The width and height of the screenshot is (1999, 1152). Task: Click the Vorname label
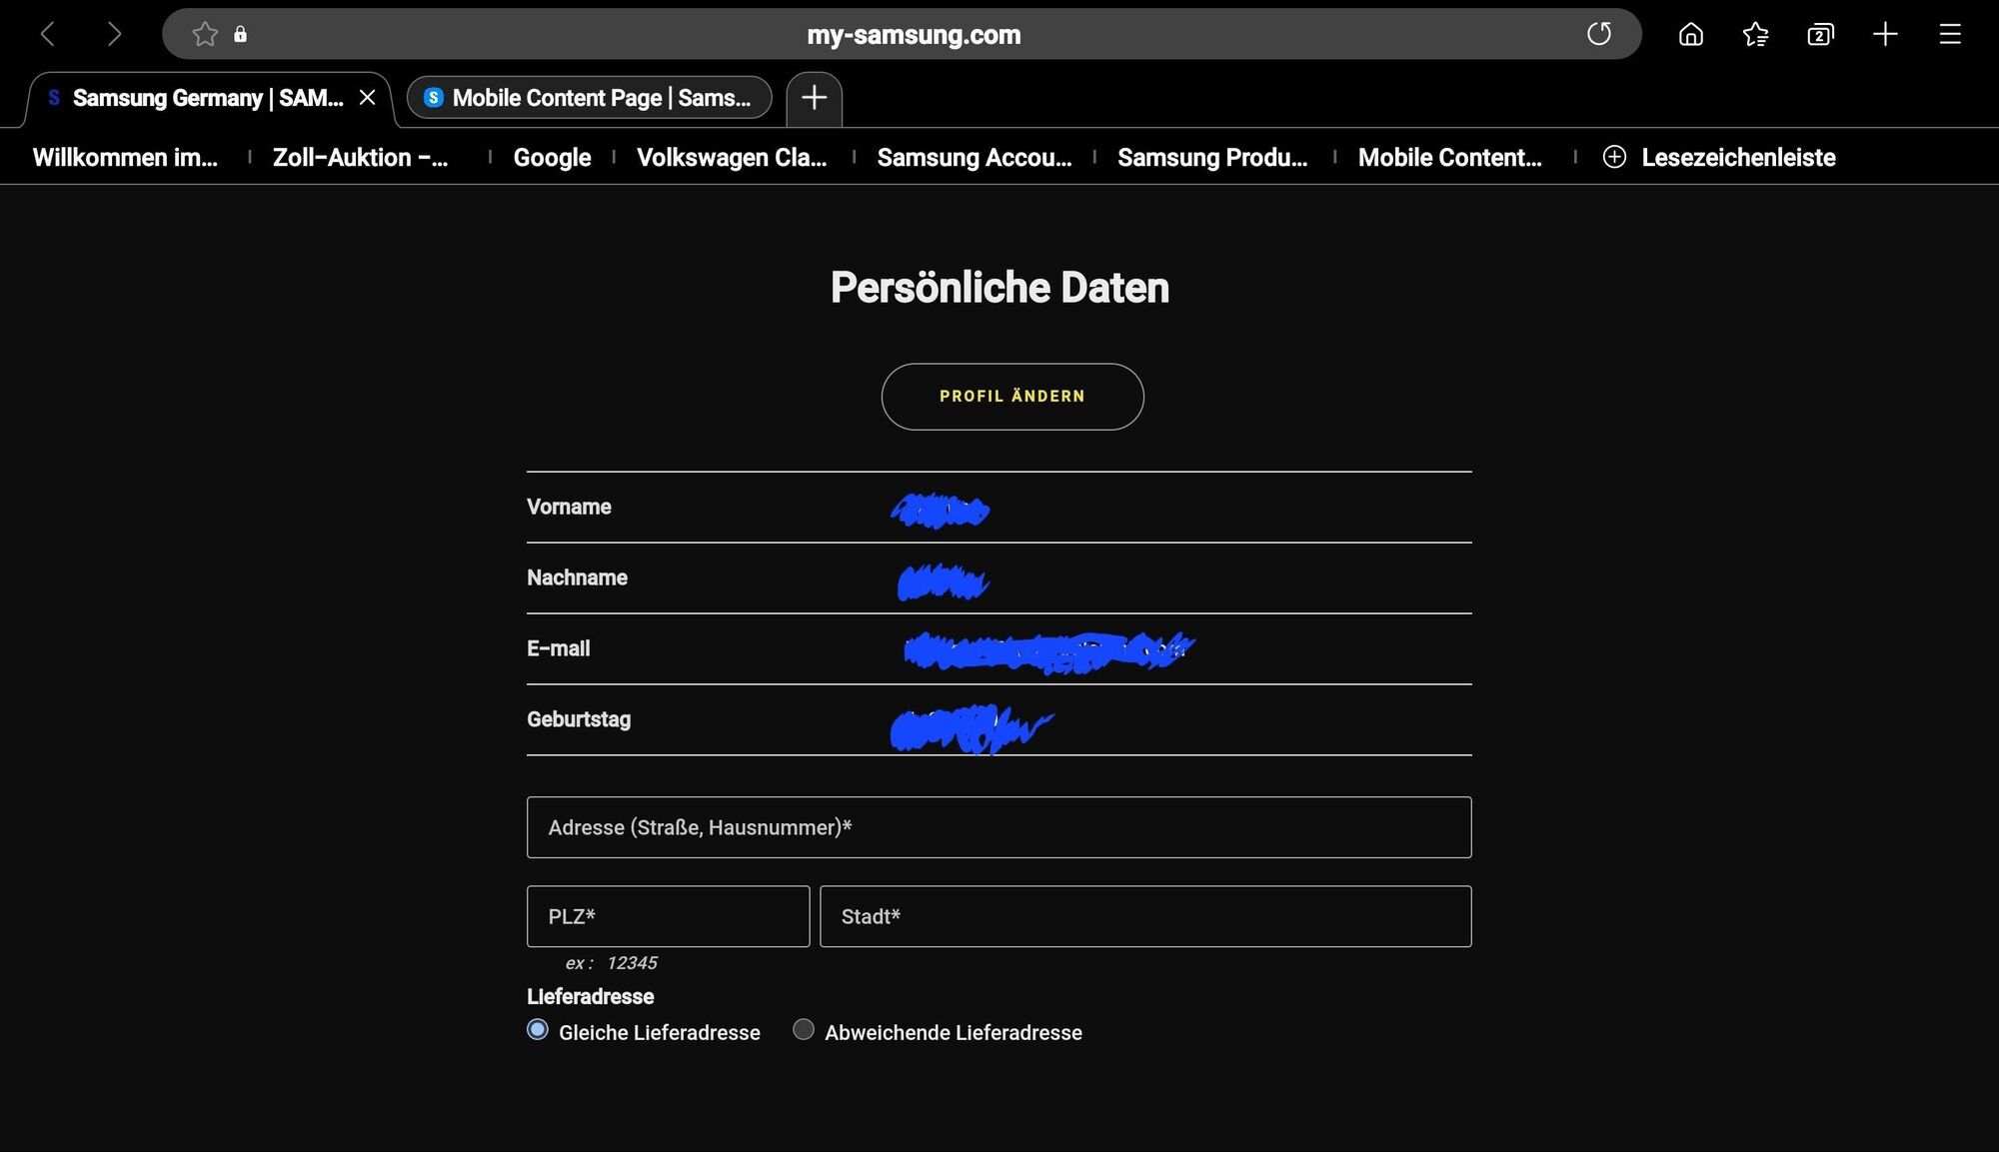[569, 507]
